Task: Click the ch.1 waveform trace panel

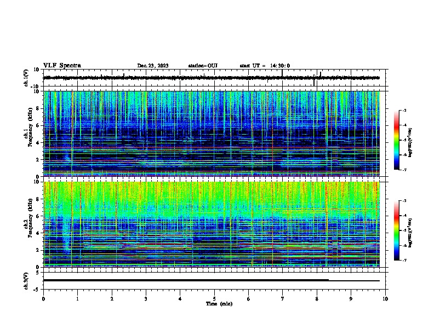Action: tap(215, 78)
